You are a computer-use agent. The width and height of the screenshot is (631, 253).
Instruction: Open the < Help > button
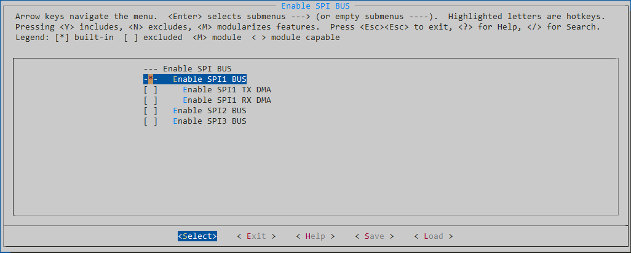pyautogui.click(x=315, y=236)
